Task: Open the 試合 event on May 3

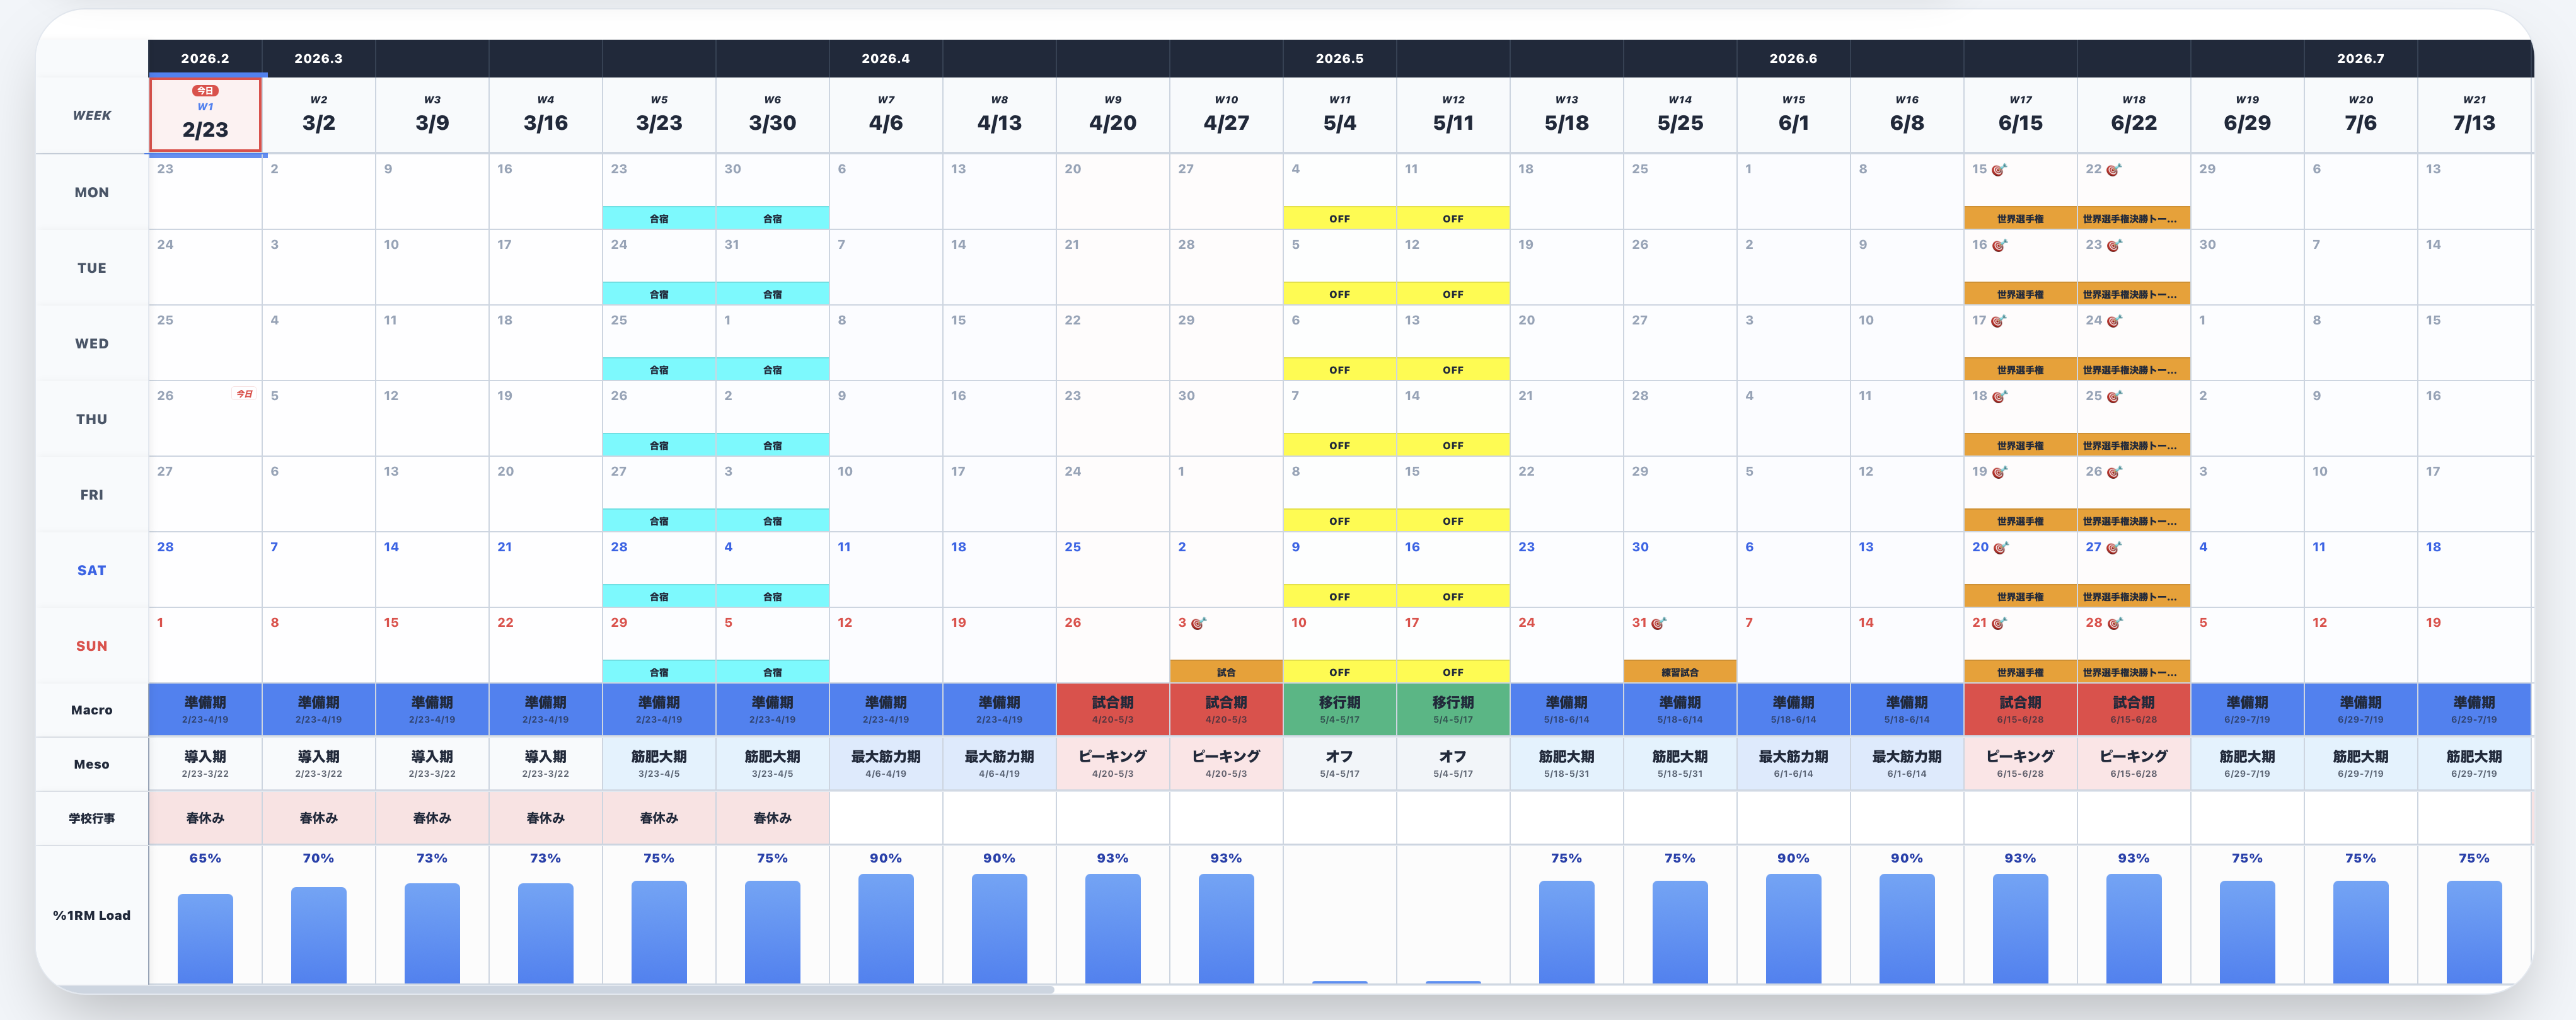Action: pyautogui.click(x=1226, y=672)
